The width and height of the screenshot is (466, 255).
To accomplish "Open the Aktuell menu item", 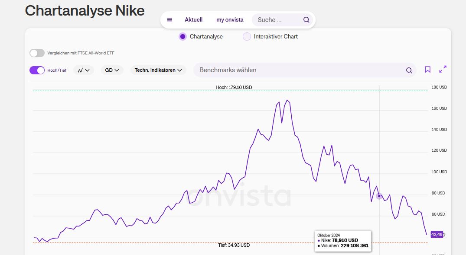I will [193, 19].
